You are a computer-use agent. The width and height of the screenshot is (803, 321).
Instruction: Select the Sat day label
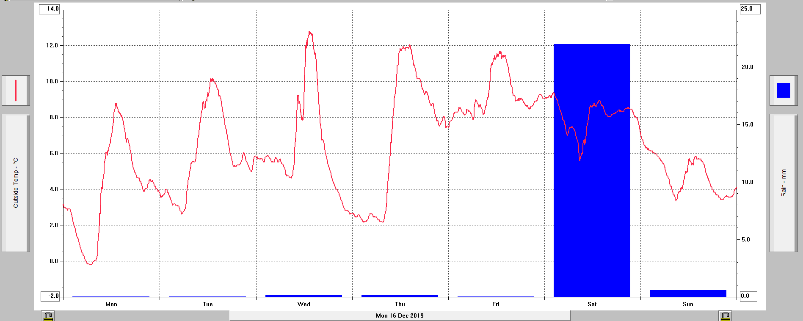click(592, 304)
